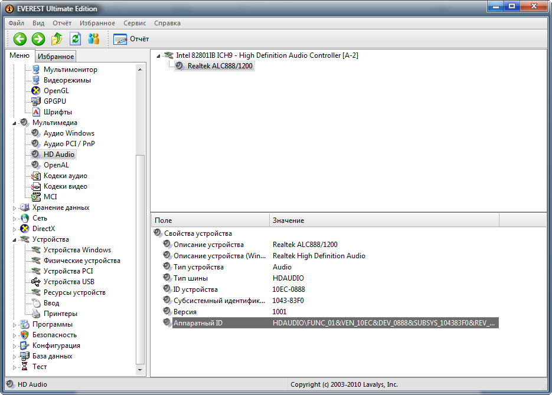Open the Вид menu
Viewport: 552px width, 395px height.
38,23
